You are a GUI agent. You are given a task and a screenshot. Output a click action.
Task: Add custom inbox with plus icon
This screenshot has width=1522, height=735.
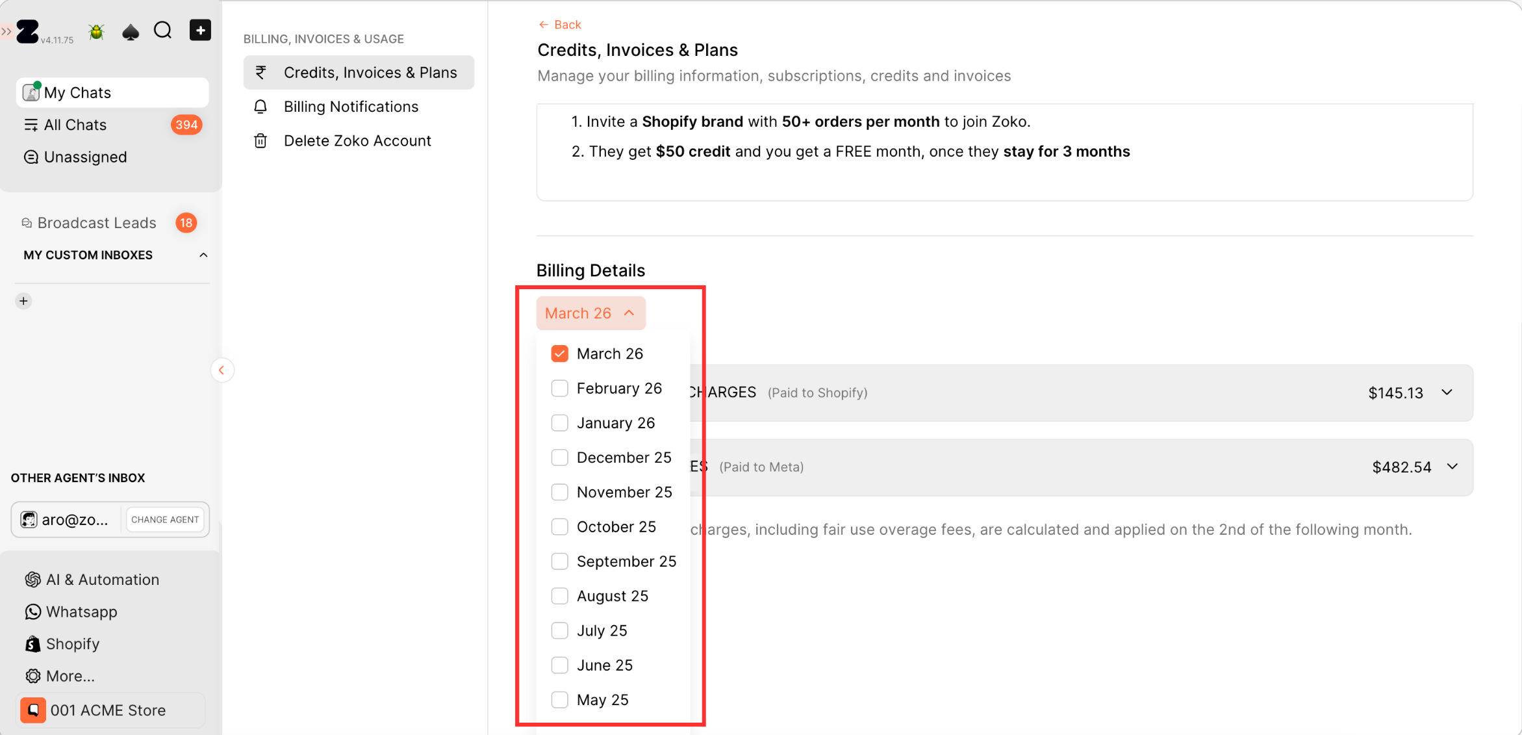tap(23, 301)
